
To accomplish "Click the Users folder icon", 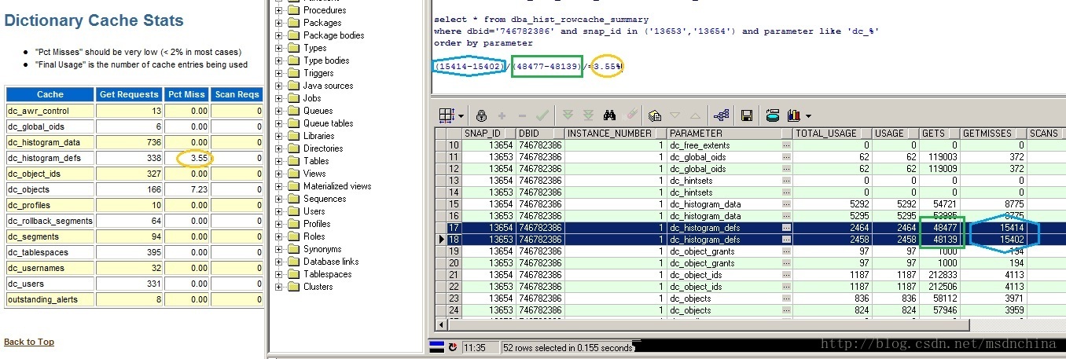I will tap(293, 211).
